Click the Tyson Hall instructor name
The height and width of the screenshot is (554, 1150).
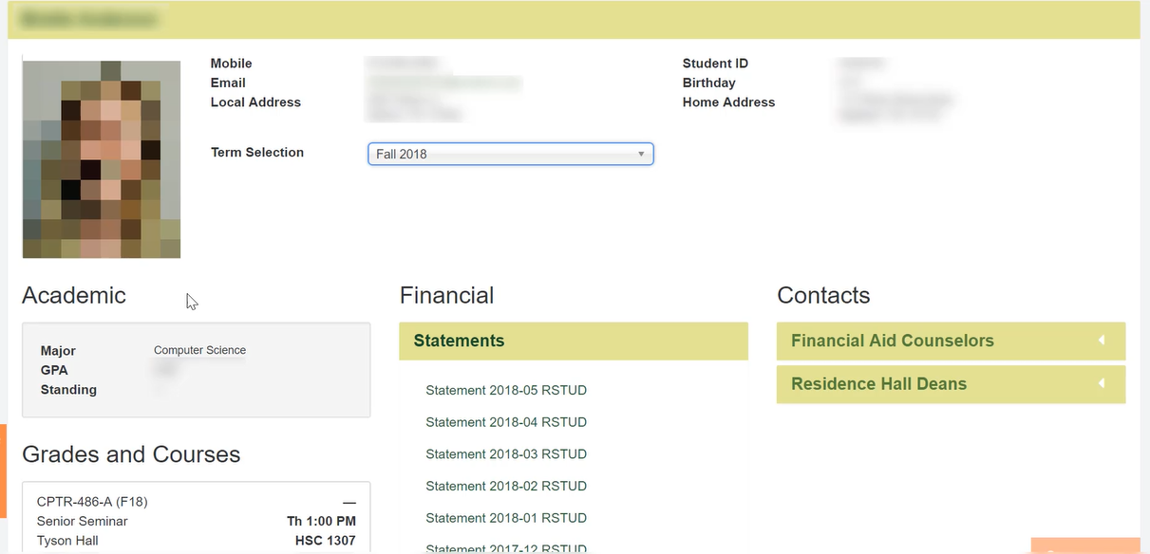pyautogui.click(x=67, y=541)
